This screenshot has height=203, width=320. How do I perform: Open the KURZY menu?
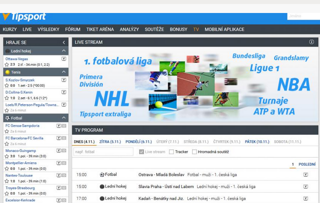click(10, 29)
